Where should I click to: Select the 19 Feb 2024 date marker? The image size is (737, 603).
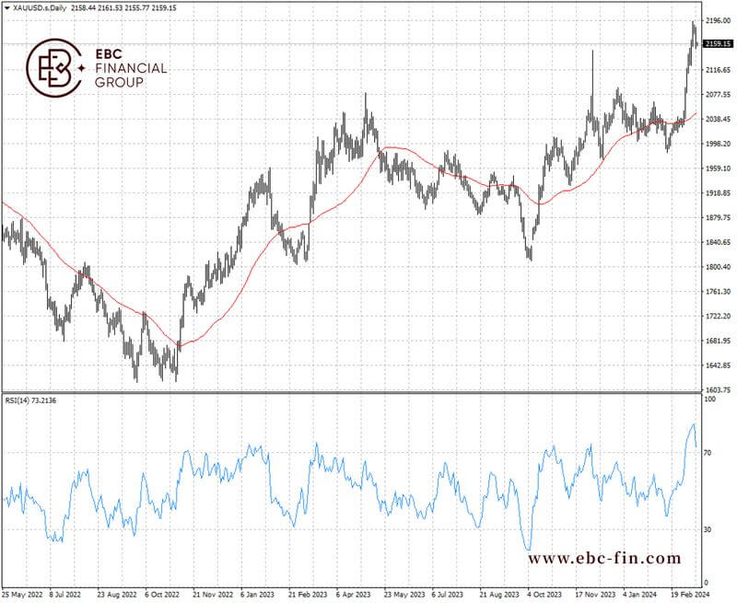tap(688, 596)
